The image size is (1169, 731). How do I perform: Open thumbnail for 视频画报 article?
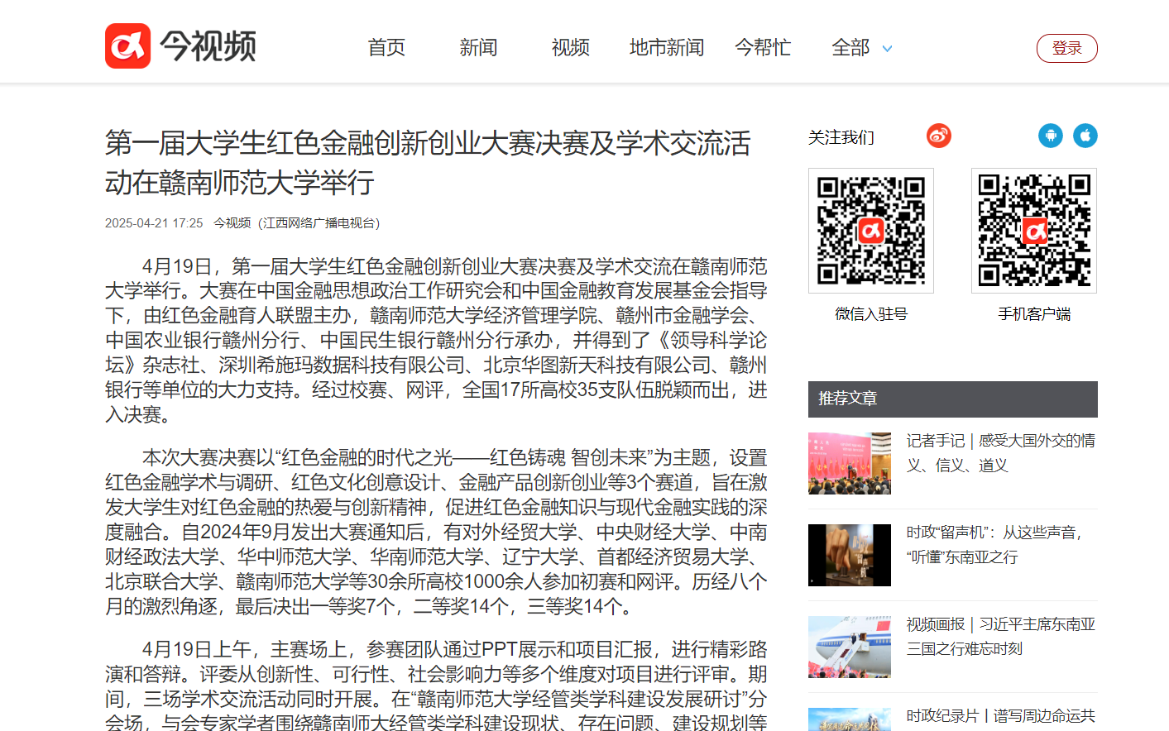click(x=850, y=647)
